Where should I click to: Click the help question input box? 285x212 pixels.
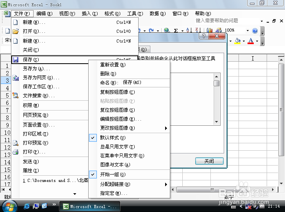[227, 21]
